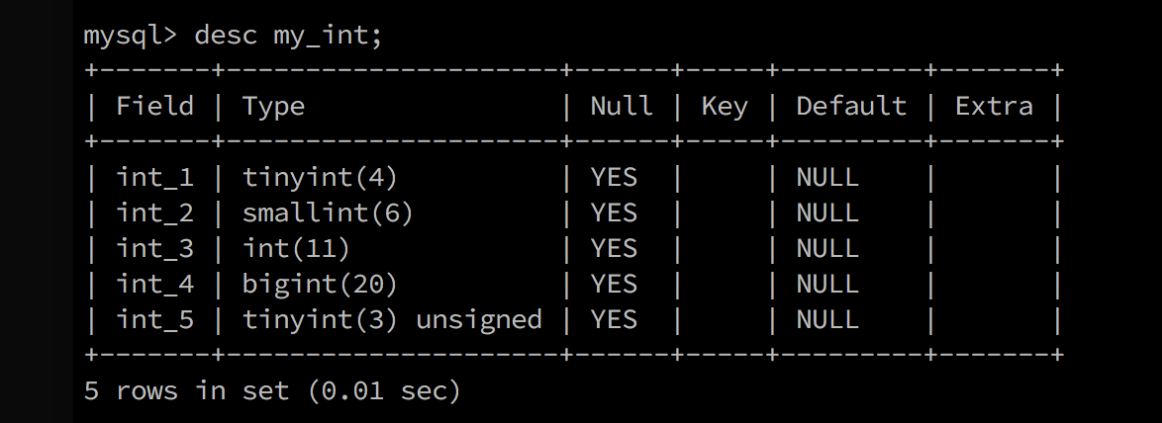This screenshot has height=423, width=1162.
Task: Click the Default column header
Action: point(851,106)
